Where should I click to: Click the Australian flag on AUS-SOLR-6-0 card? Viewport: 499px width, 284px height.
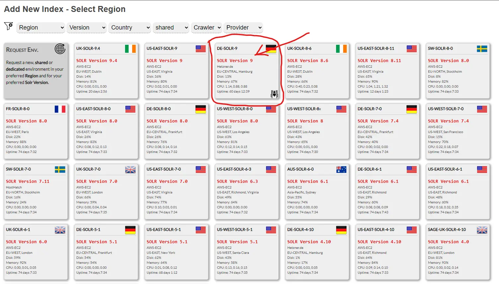point(341,170)
